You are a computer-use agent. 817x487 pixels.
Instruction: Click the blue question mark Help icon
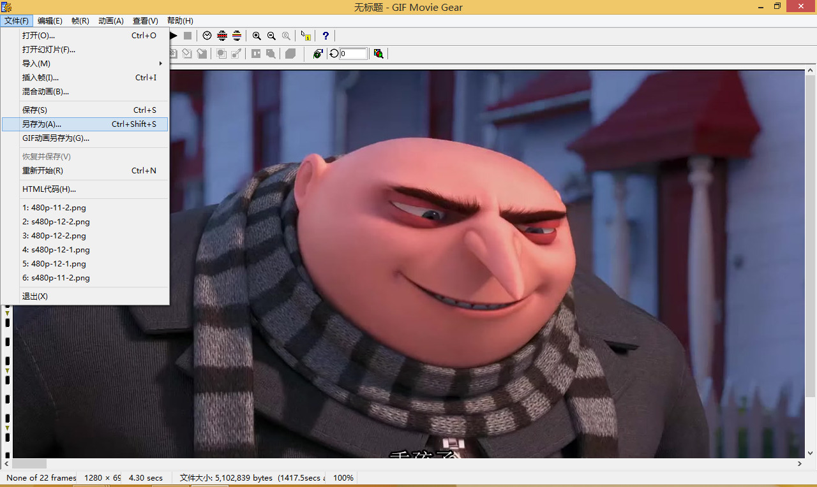point(326,36)
